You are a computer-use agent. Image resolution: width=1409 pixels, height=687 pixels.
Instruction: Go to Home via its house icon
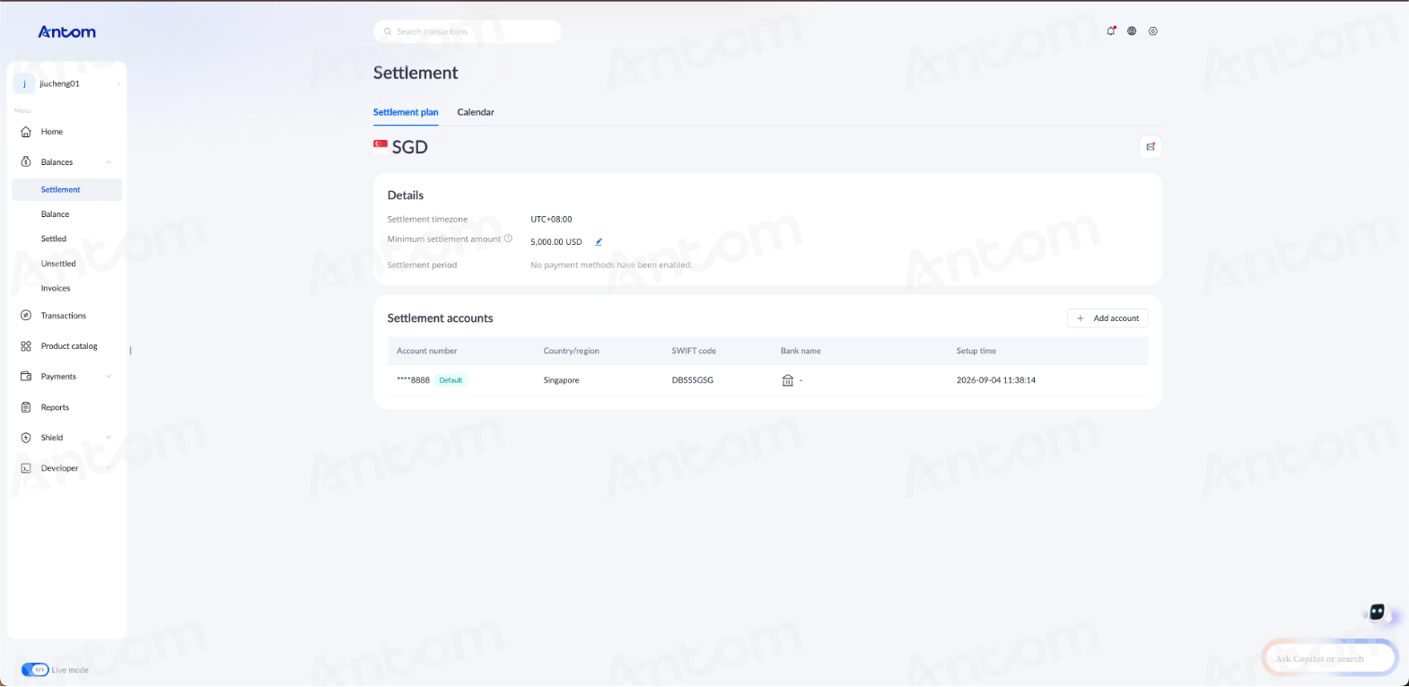(x=26, y=132)
